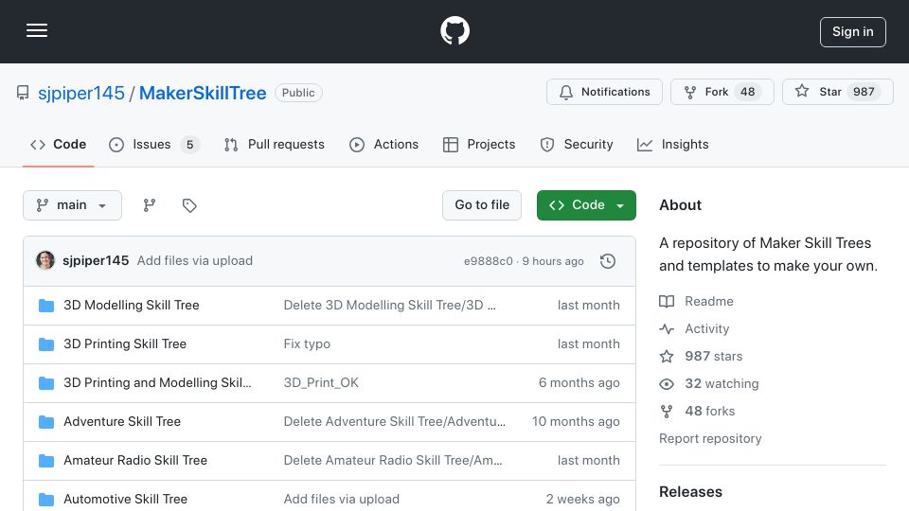The height and width of the screenshot is (511, 909).
Task: Open the Actions tab
Action: point(383,144)
